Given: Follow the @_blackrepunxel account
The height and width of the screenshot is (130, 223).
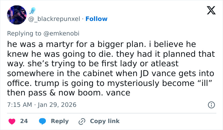Looking at the screenshot, I should 97,19.
